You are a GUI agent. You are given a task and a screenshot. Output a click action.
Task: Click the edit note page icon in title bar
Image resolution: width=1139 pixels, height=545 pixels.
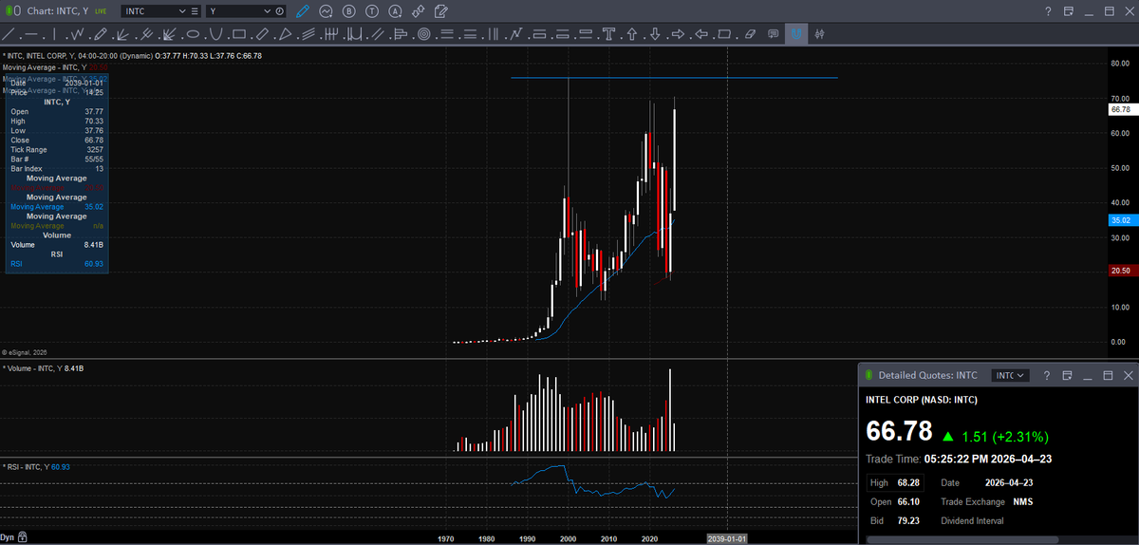440,11
